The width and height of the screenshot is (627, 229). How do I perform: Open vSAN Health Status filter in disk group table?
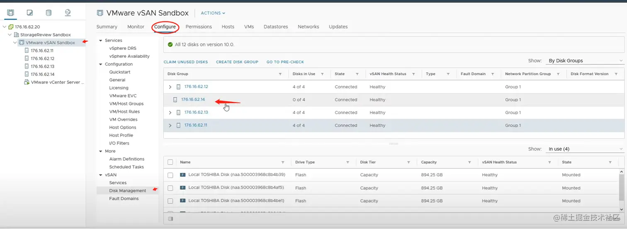point(413,74)
